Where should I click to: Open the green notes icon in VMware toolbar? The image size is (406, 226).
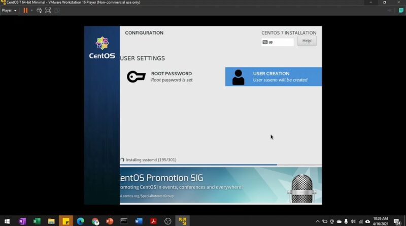[x=401, y=10]
